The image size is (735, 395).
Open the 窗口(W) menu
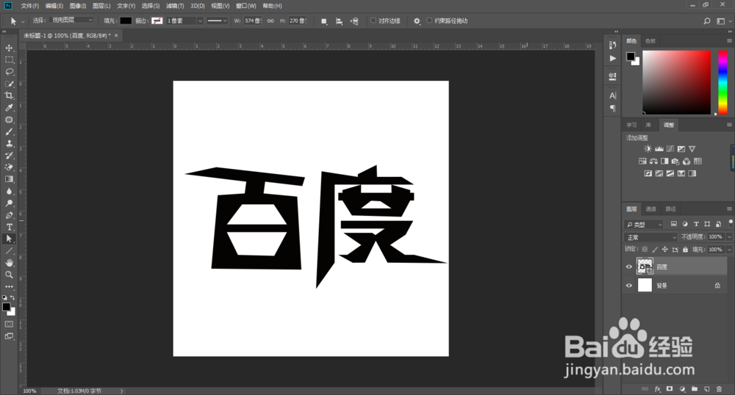tap(246, 6)
